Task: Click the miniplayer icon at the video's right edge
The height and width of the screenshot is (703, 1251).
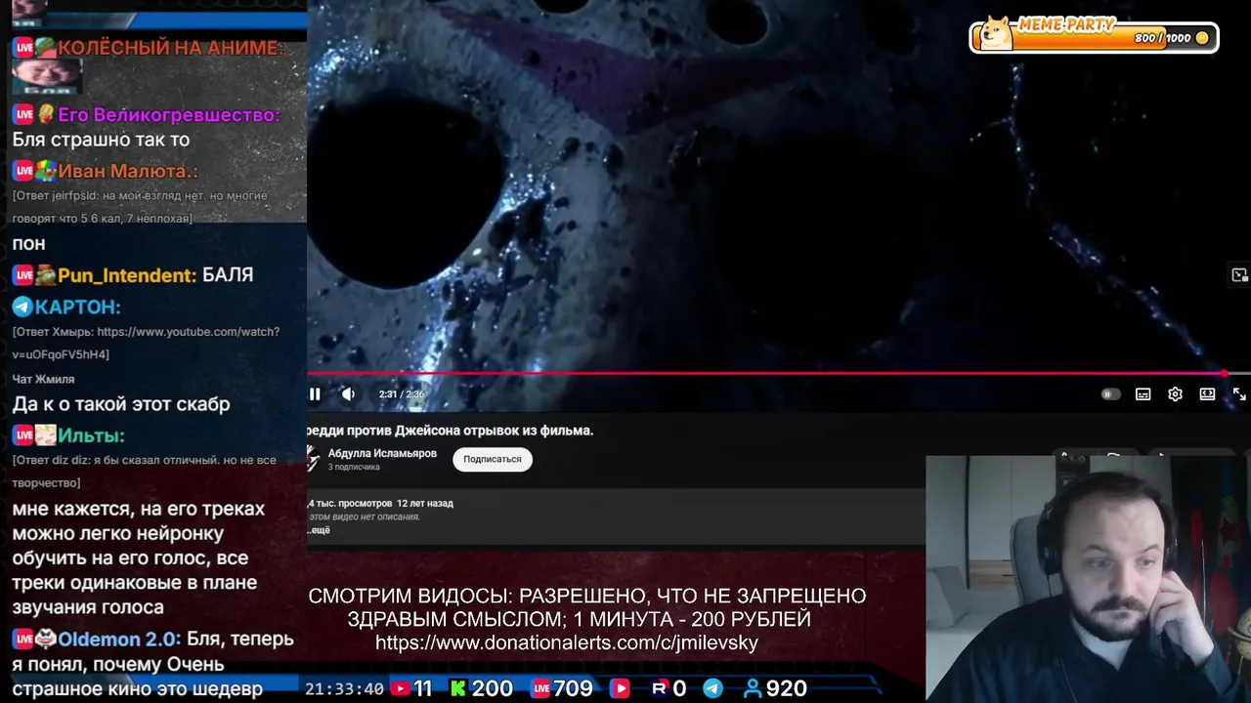Action: pos(1239,275)
